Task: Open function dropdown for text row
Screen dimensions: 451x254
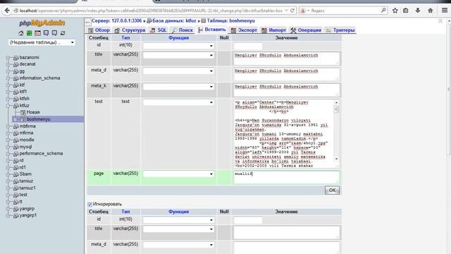Action: (178, 102)
